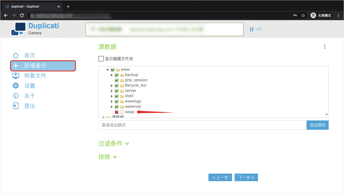The image size is (344, 194).
Task: Go to previous step with < 上一步
Action: 220,177
